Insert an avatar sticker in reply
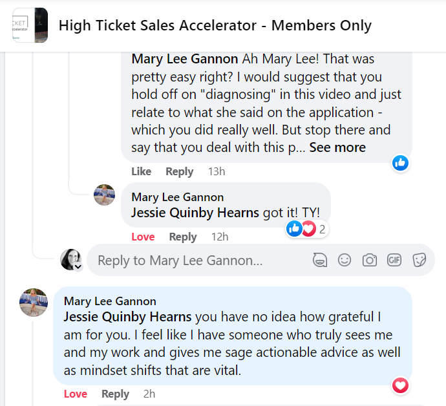446x406 pixels. pyautogui.click(x=320, y=260)
